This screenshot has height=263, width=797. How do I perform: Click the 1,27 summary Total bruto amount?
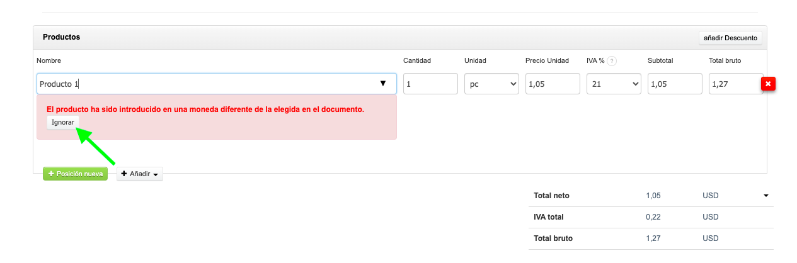tap(653, 238)
